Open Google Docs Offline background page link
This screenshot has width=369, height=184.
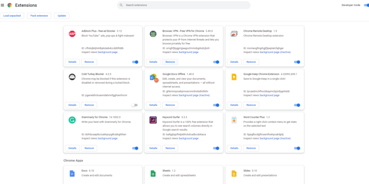[x=194, y=95]
